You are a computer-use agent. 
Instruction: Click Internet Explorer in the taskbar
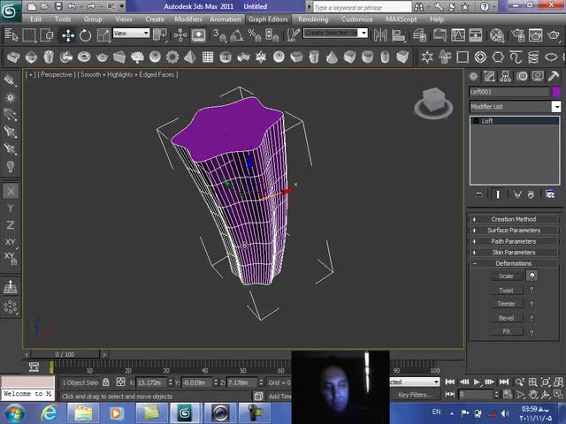(x=48, y=413)
